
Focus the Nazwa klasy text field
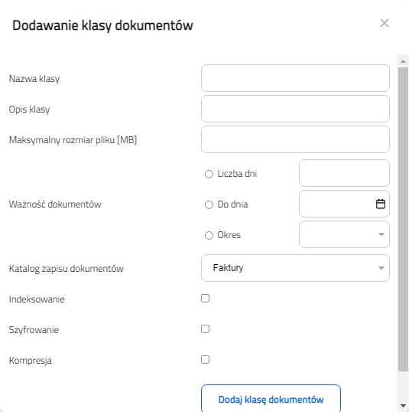(x=295, y=78)
